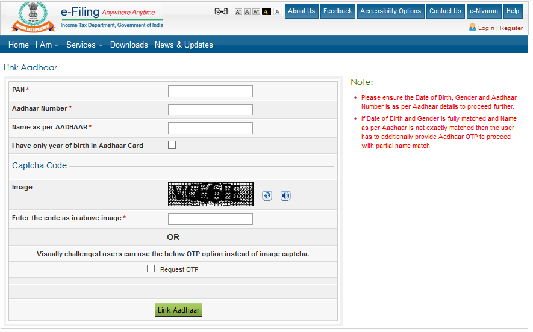Click the Feedback button
This screenshot has height=332, width=533.
pyautogui.click(x=337, y=11)
